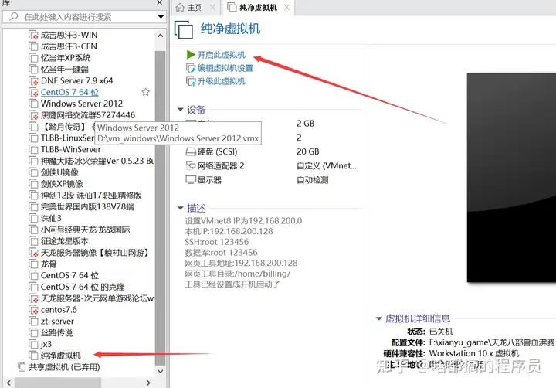556x388 pixels.
Task: Click the 开启此虚拟机 link
Action: pos(222,55)
